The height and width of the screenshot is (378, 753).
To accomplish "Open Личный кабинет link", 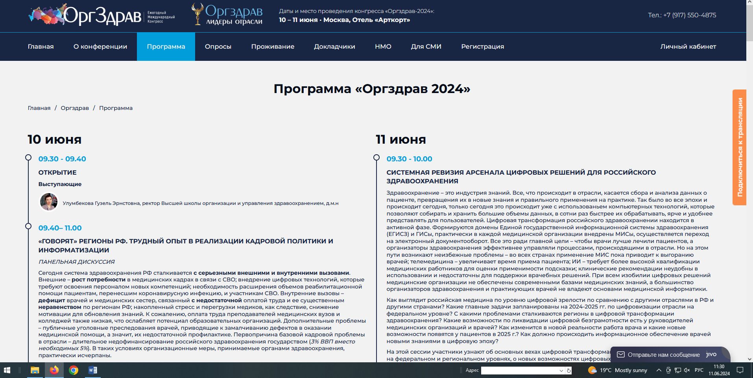I will point(688,47).
